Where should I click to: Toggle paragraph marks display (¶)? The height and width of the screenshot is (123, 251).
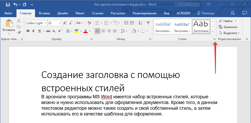click(148, 23)
